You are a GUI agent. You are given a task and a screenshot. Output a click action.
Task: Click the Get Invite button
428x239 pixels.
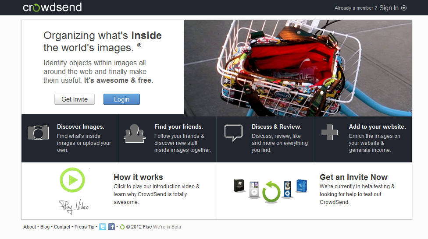tap(75, 99)
